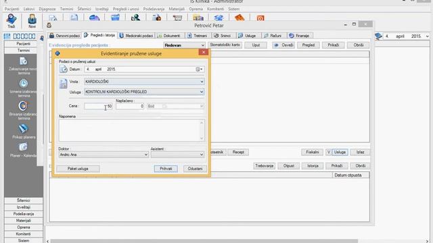Expand the Vrsta KARDIOLOŠKI dropdown
Image resolution: width=433 pixels, height=243 pixels.
point(202,82)
